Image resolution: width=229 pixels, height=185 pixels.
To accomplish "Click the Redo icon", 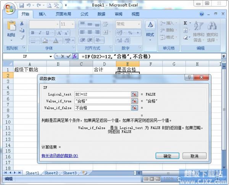I will (x=39, y=6).
